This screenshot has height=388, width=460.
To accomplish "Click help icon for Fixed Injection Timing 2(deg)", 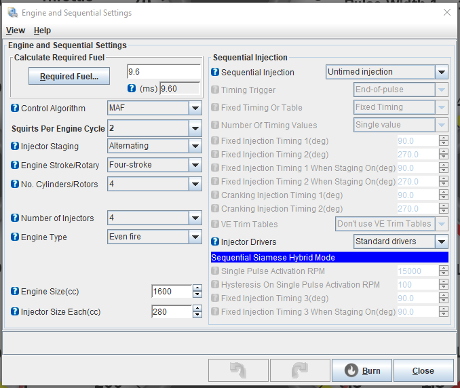I will (215, 154).
